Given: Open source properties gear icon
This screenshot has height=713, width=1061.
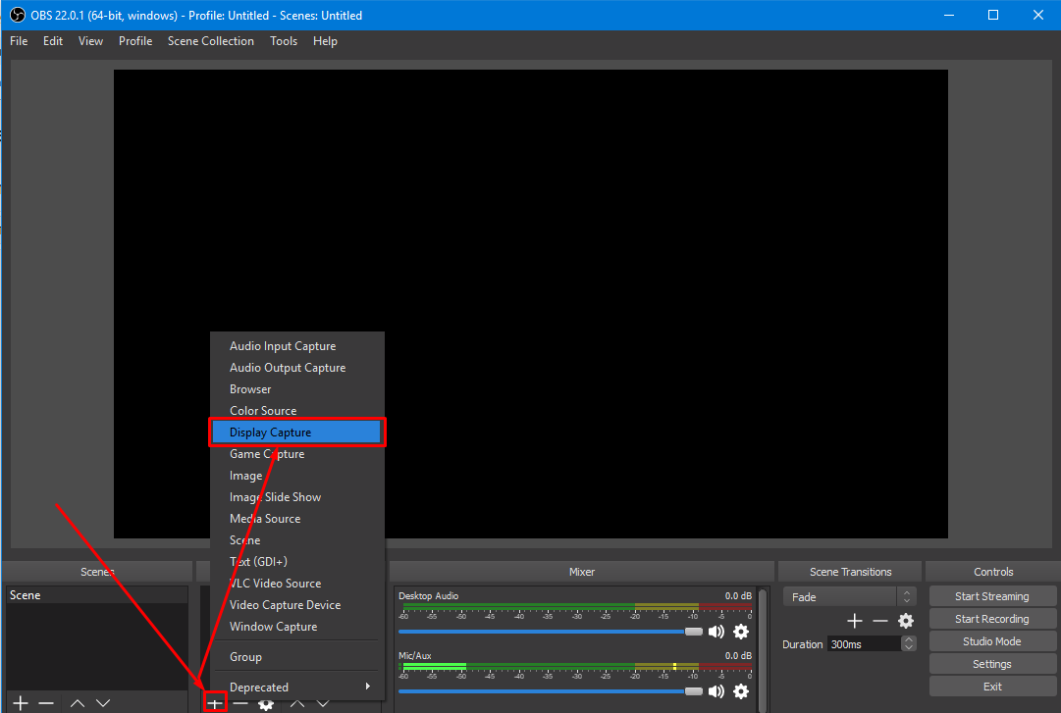Looking at the screenshot, I should click(266, 705).
